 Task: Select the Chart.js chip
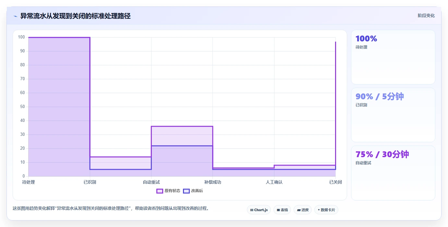259,210
